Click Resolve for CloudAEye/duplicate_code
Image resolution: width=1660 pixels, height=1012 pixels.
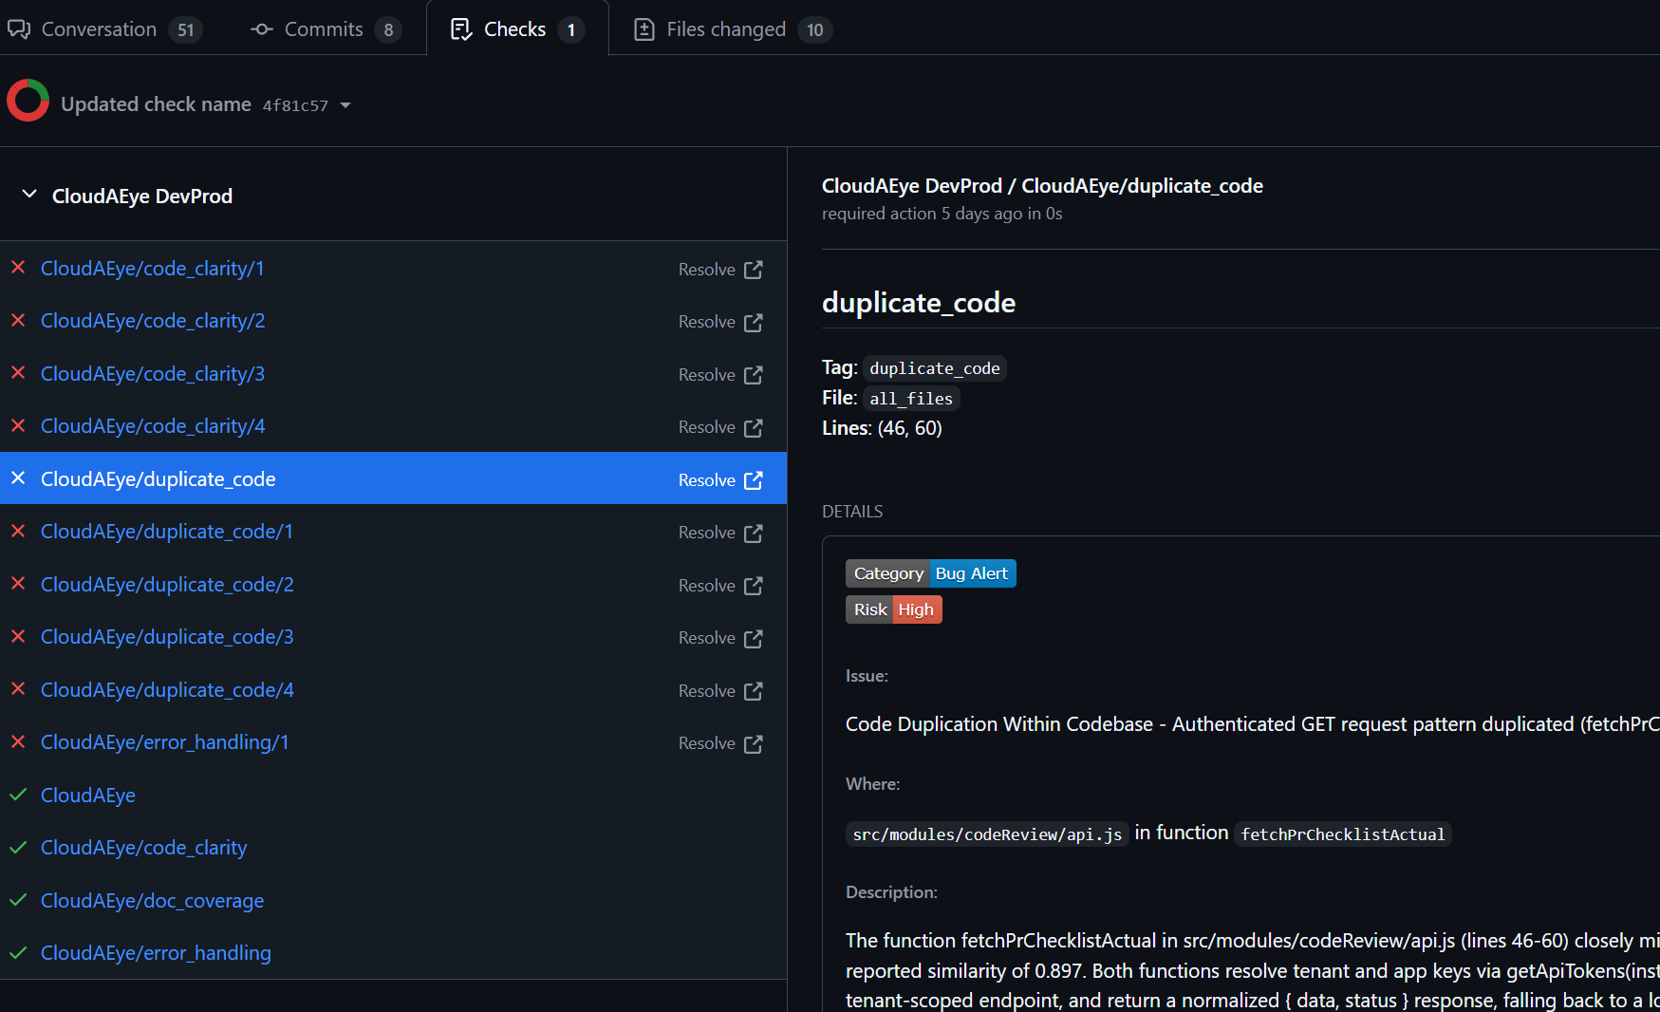[707, 479]
